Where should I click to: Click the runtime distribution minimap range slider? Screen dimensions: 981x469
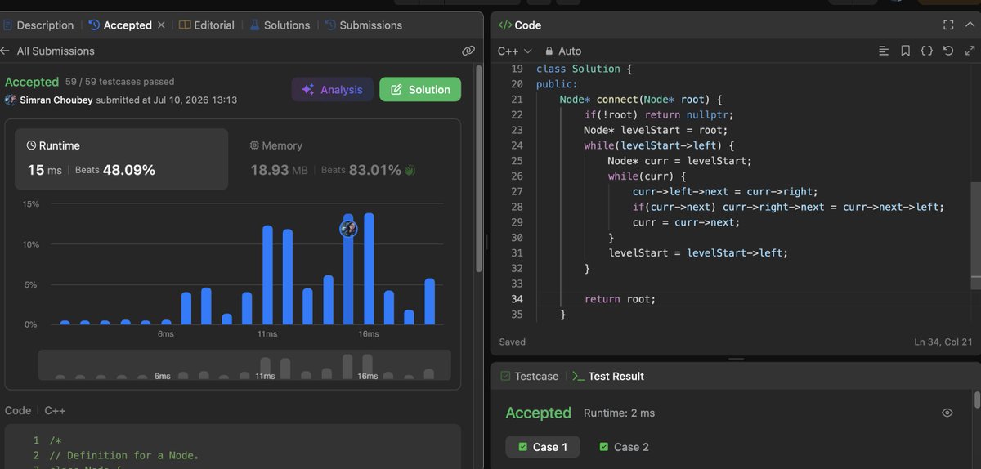(244, 365)
